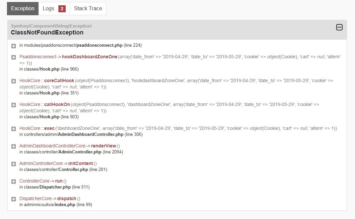Expand the coreCallHook trace entry

pos(14,81)
